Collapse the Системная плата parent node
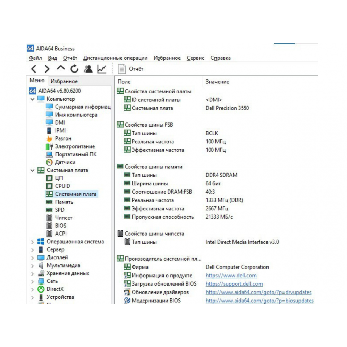Viewport: 347px width, 347px height. 33,170
